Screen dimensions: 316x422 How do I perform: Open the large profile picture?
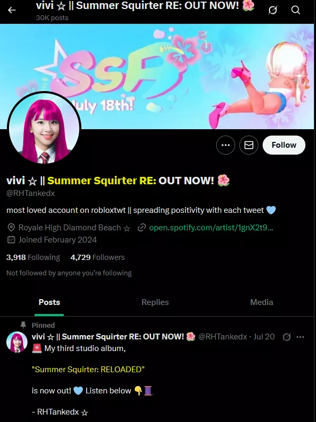pos(44,128)
